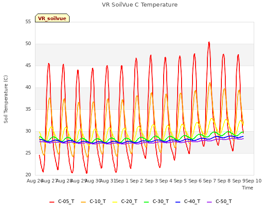Click the Sep 10 x-axis label

pos(254,181)
